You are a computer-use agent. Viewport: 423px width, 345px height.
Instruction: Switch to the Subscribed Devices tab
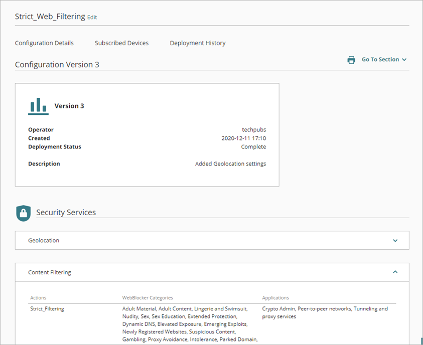click(x=121, y=43)
